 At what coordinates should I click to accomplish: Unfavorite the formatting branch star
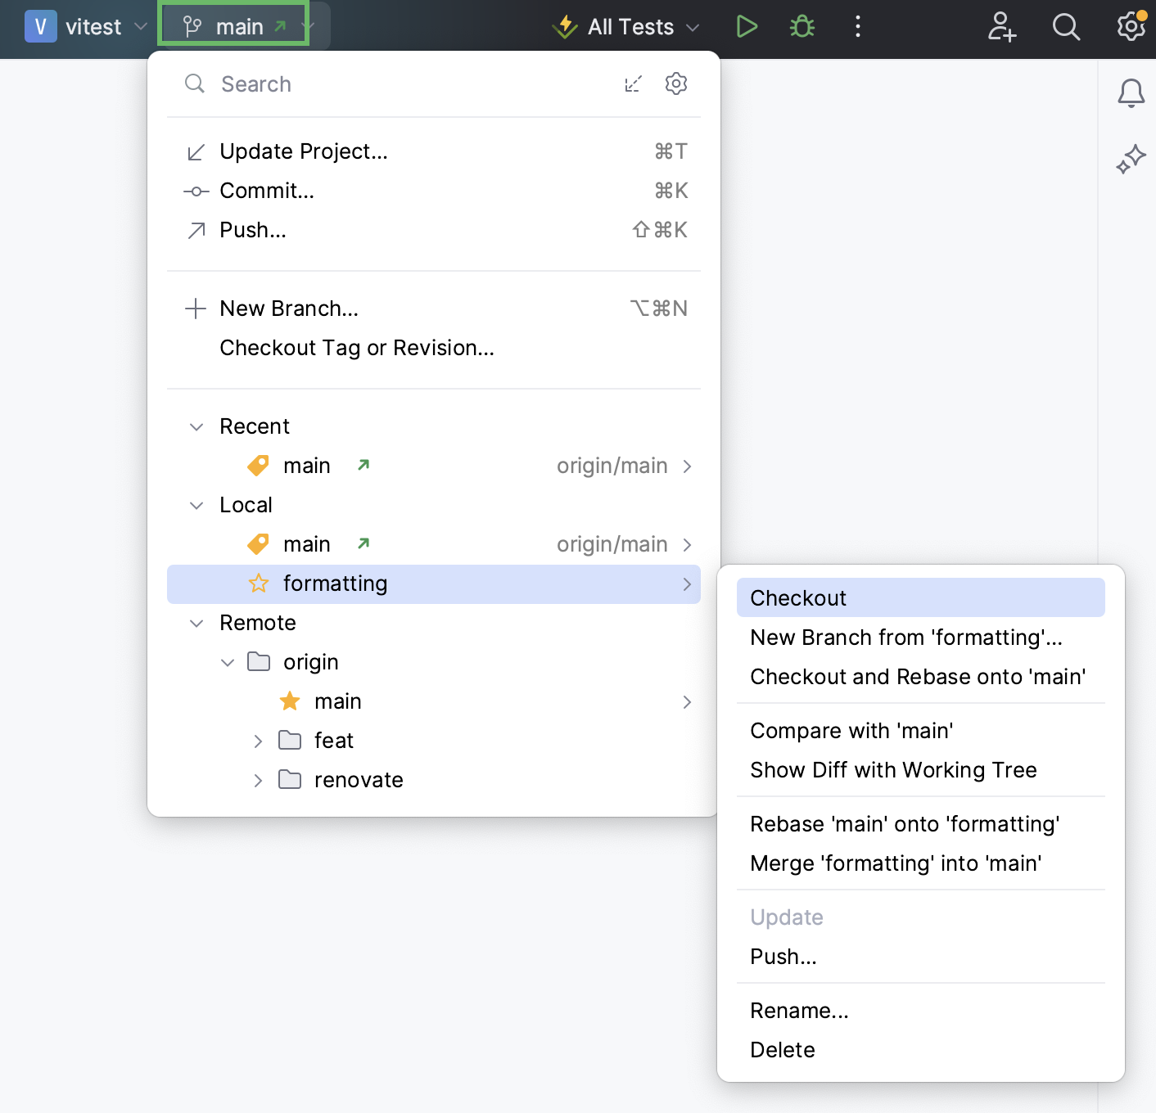point(258,584)
